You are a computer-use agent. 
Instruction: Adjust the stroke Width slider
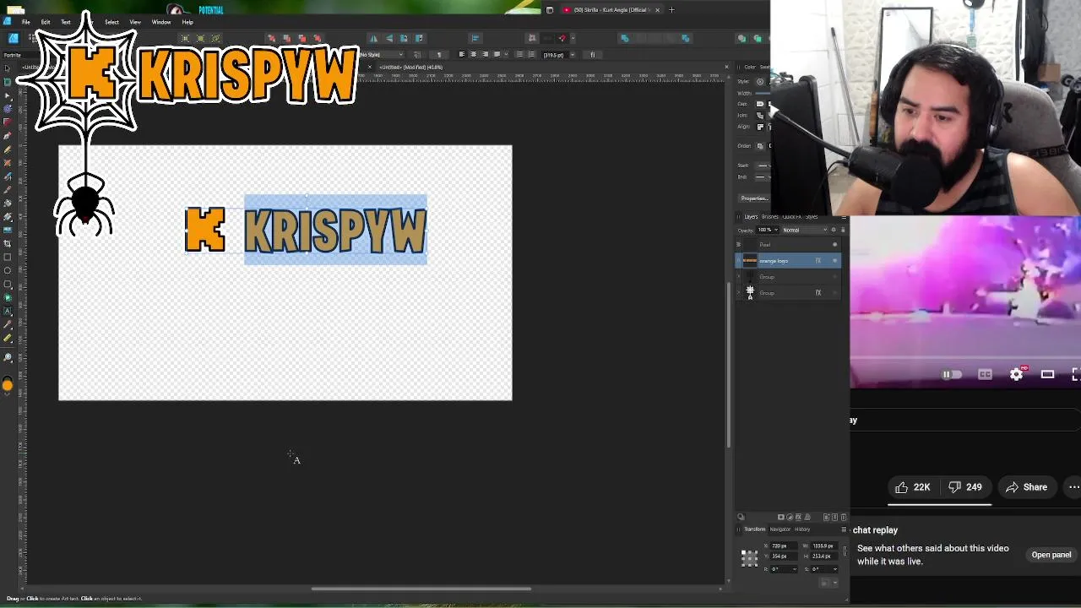(763, 93)
